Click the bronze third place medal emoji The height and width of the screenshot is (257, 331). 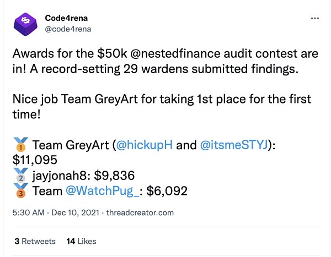(x=20, y=192)
